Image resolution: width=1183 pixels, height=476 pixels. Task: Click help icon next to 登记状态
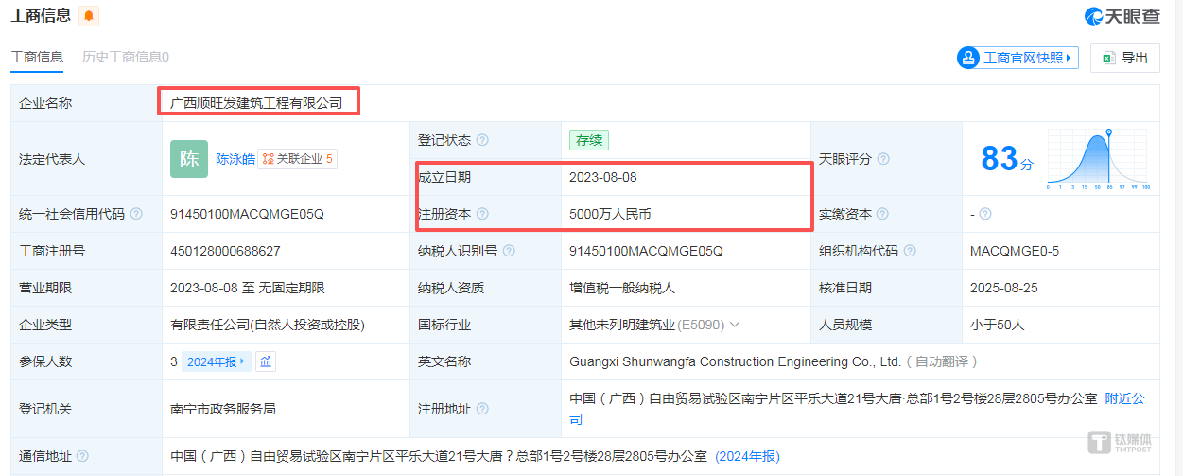tap(482, 140)
